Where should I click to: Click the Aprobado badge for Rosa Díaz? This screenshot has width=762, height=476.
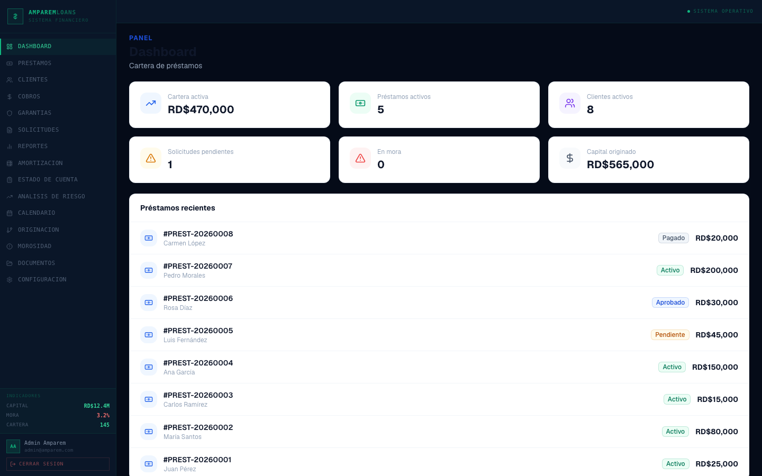[x=670, y=303]
